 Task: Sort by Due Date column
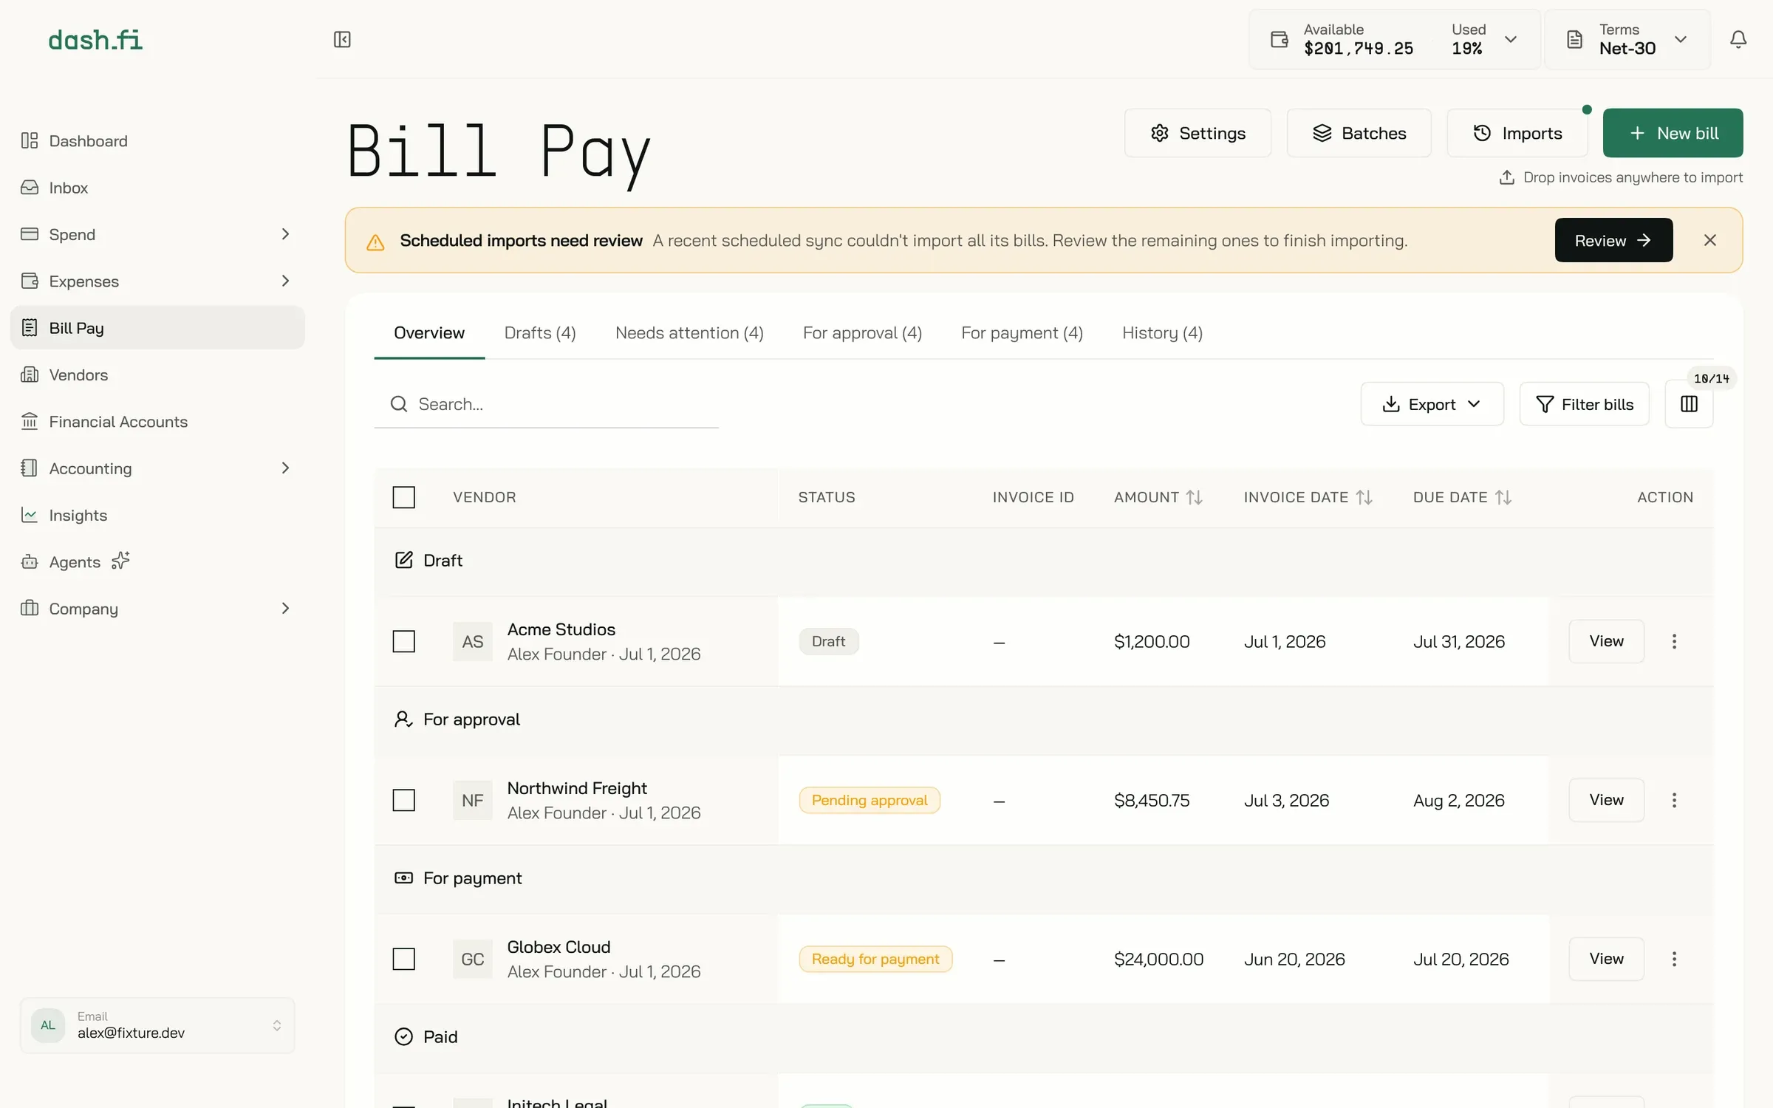[x=1462, y=497]
